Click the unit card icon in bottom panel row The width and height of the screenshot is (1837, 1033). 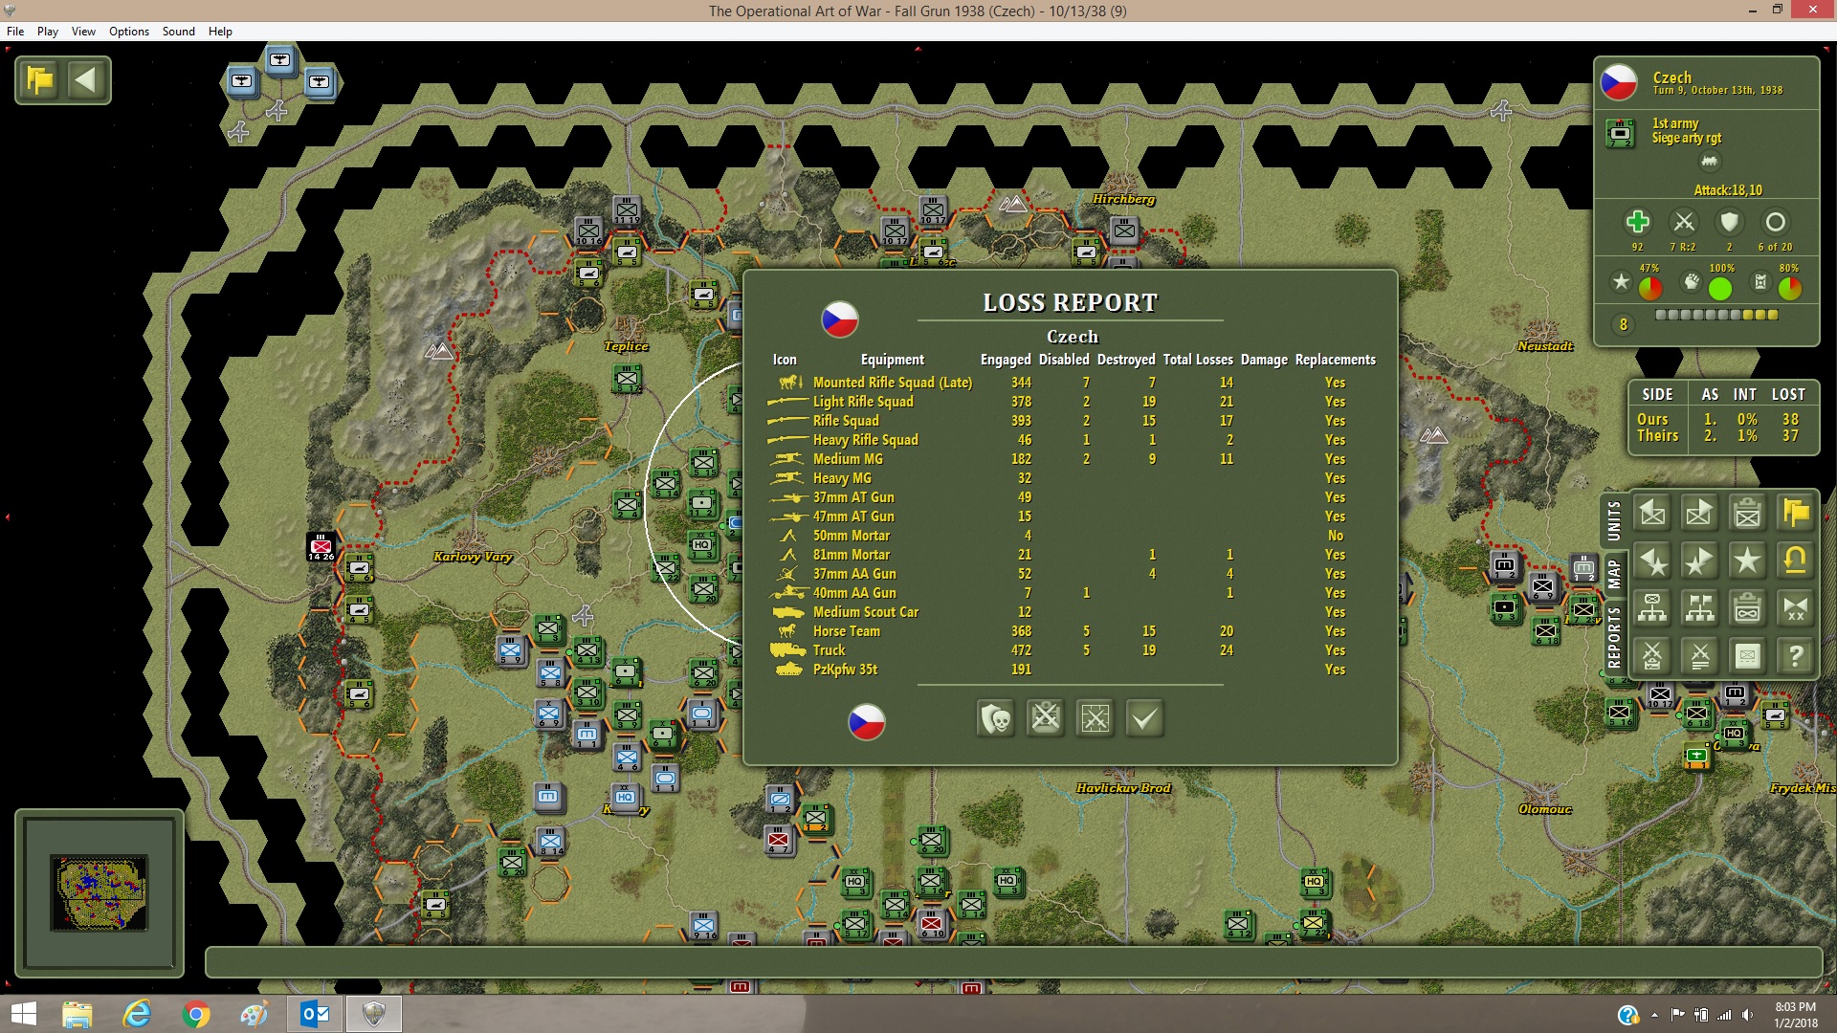pos(1747,656)
